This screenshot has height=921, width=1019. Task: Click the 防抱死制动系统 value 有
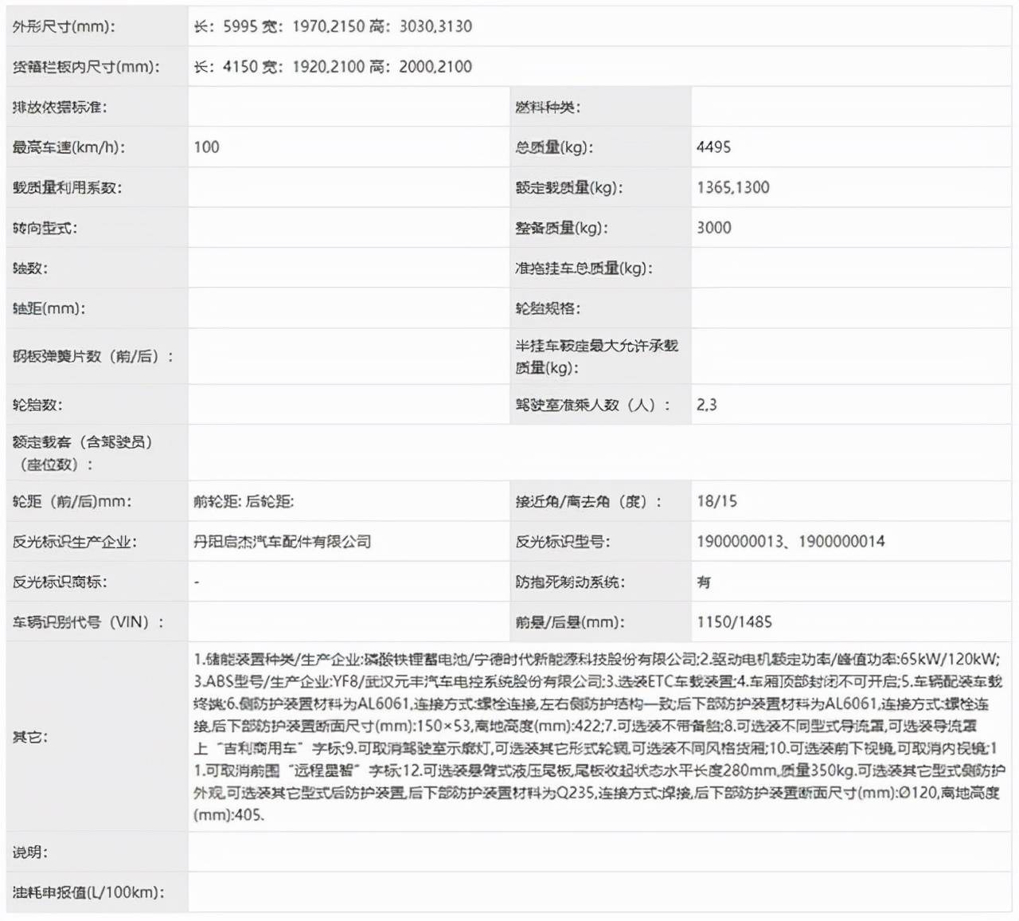(704, 582)
